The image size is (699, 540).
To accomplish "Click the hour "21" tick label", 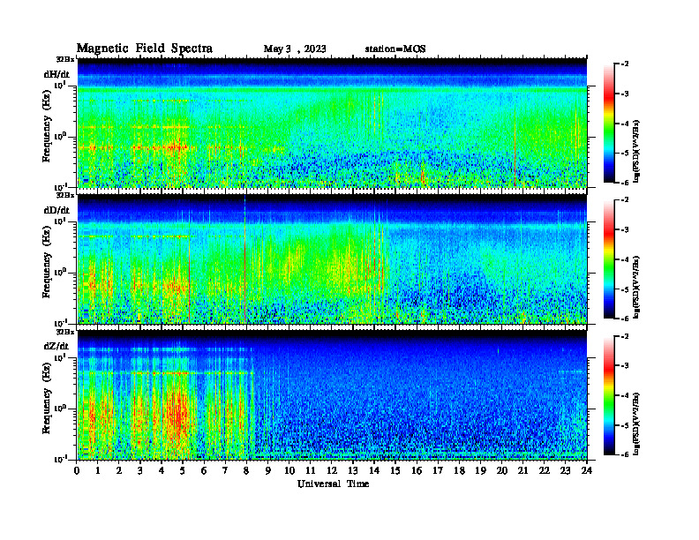I will coord(522,470).
